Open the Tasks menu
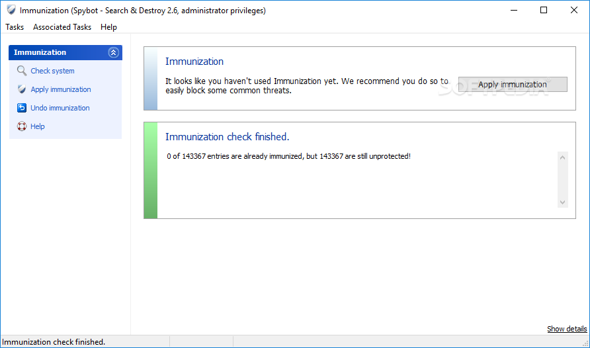This screenshot has height=348, width=590. 15,27
